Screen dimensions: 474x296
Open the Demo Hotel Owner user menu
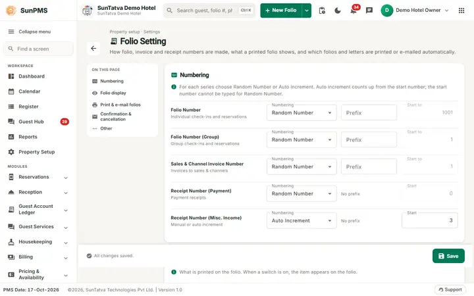click(x=415, y=11)
